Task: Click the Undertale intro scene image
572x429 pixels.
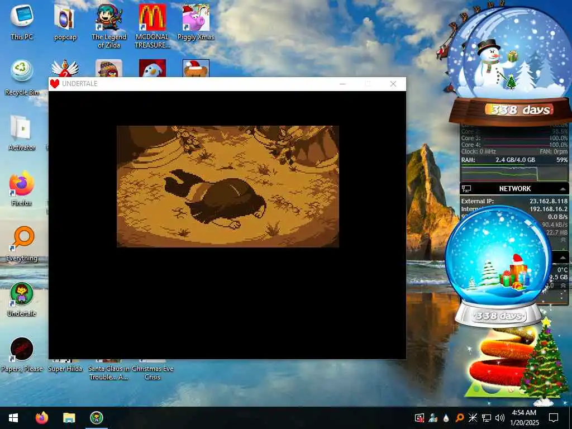Action: pyautogui.click(x=228, y=187)
